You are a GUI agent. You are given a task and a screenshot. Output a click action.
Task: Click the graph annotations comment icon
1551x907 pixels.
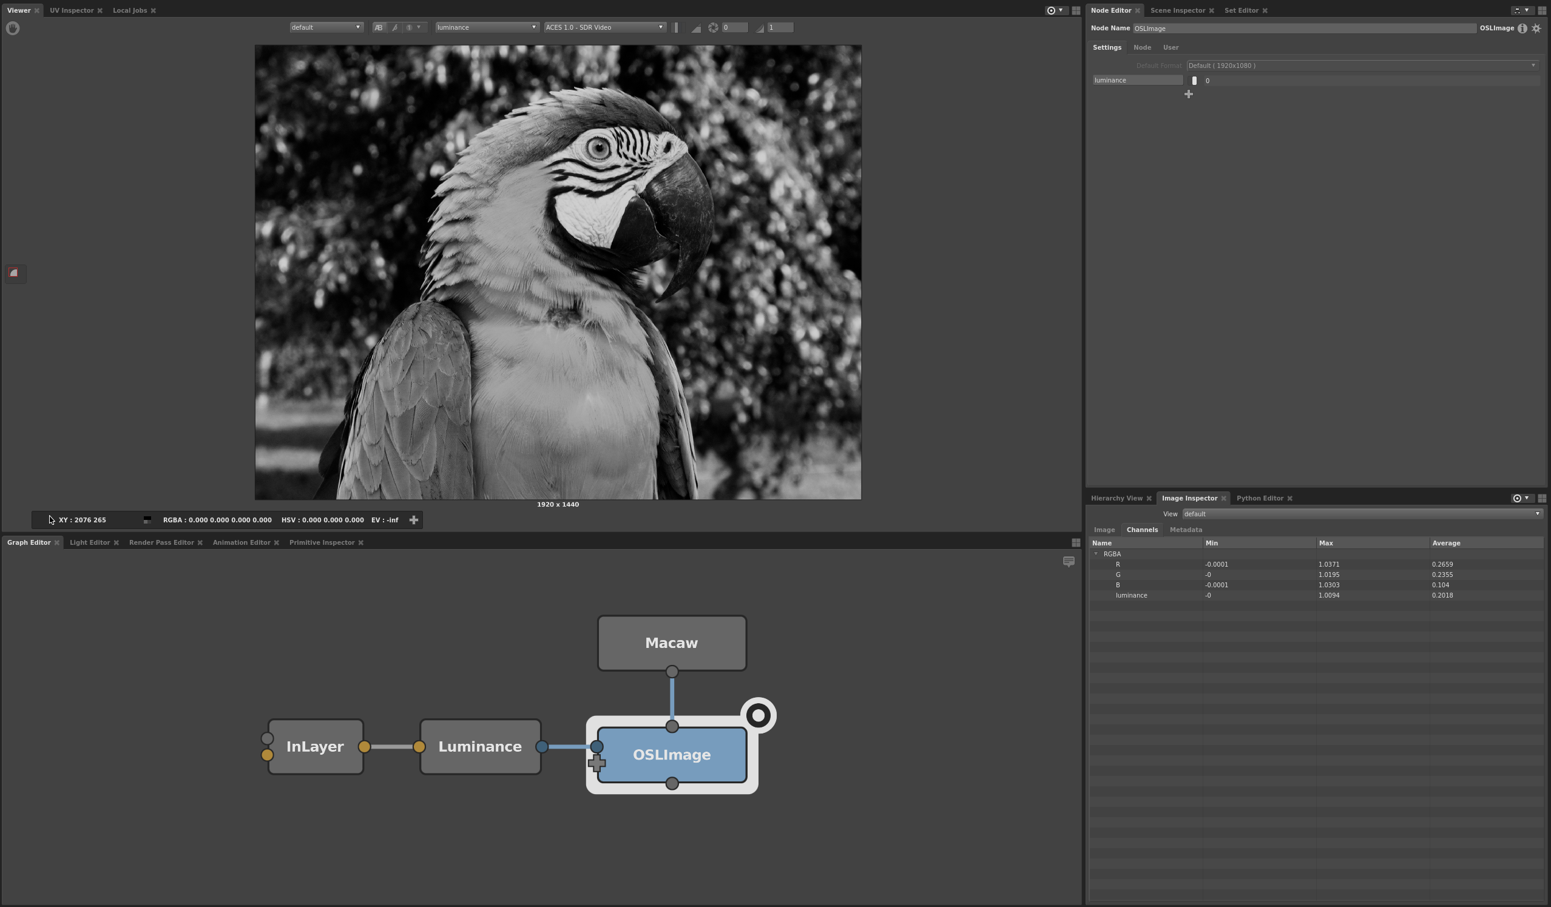pos(1069,562)
